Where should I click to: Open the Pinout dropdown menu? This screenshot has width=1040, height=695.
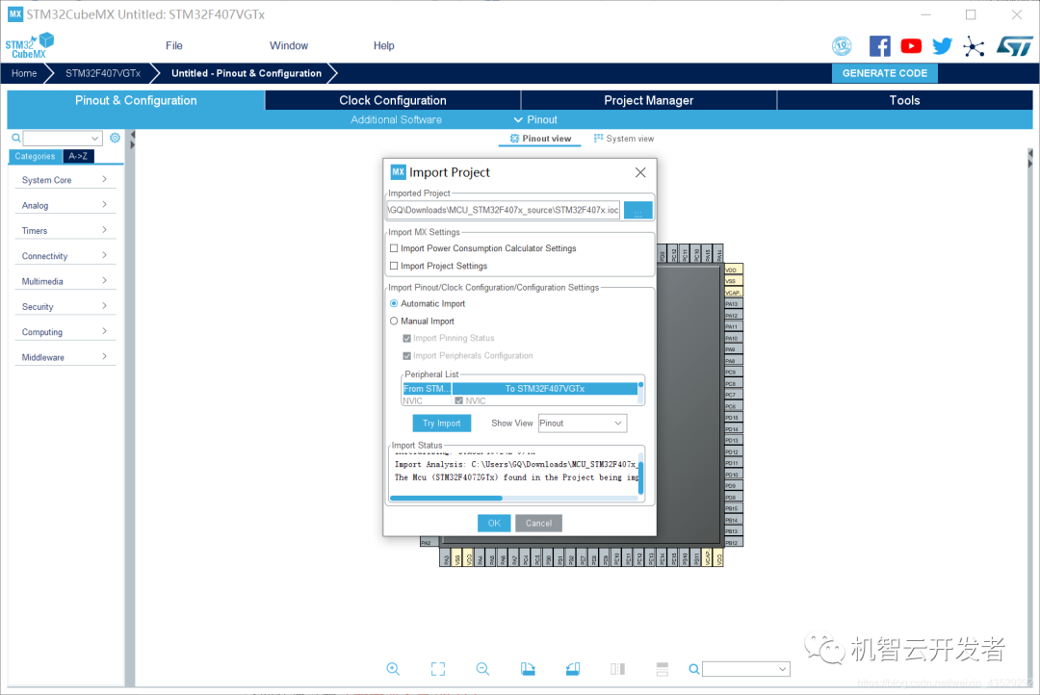pyautogui.click(x=535, y=120)
